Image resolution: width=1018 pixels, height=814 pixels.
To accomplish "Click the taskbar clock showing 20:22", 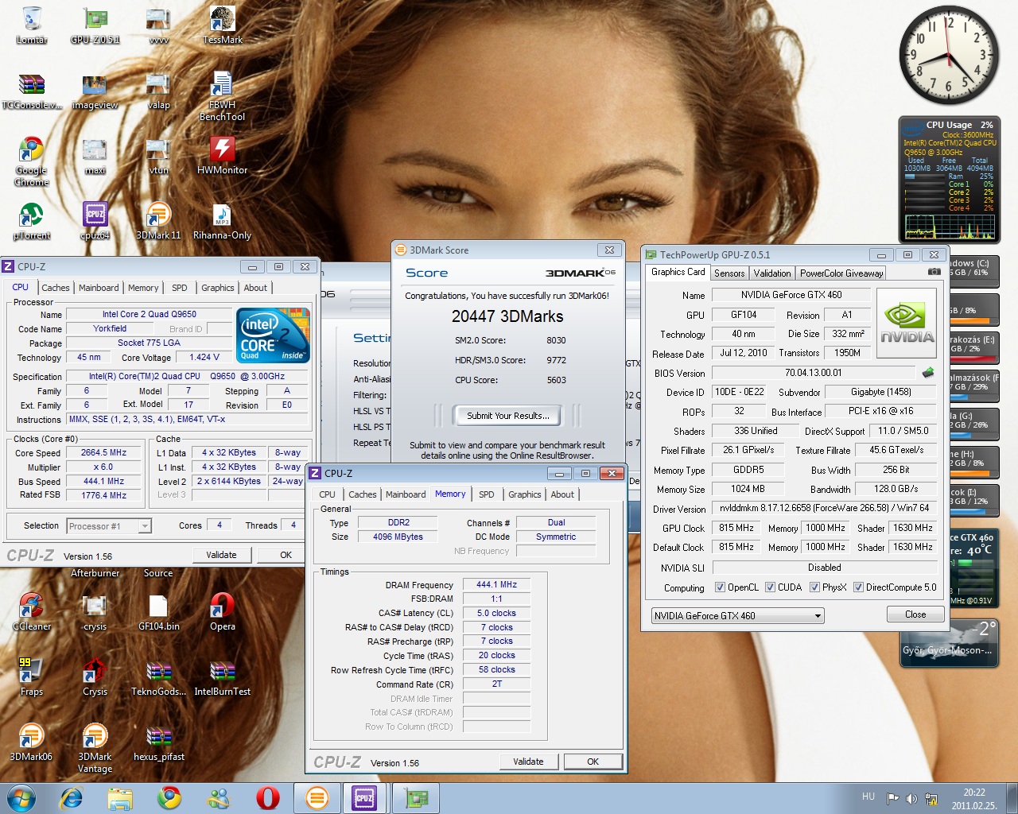I will pyautogui.click(x=973, y=798).
